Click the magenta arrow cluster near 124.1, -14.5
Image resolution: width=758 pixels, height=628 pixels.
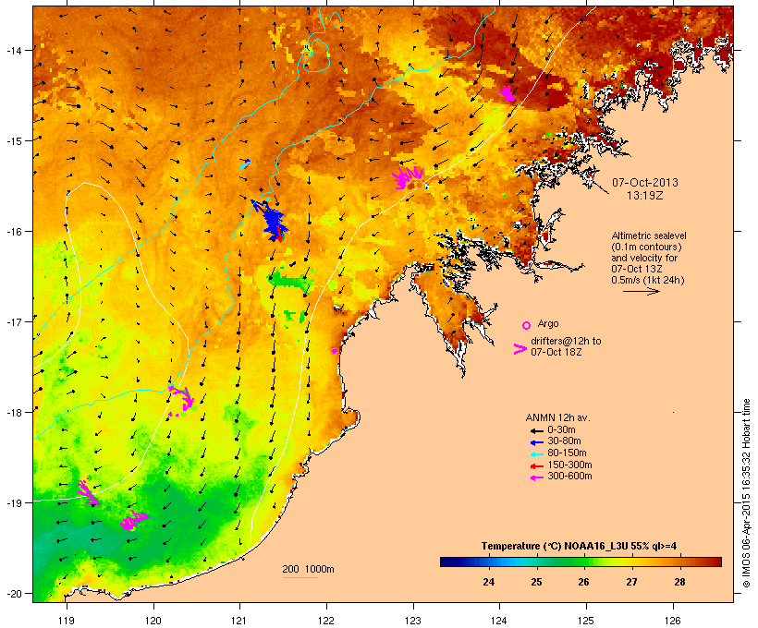point(507,93)
